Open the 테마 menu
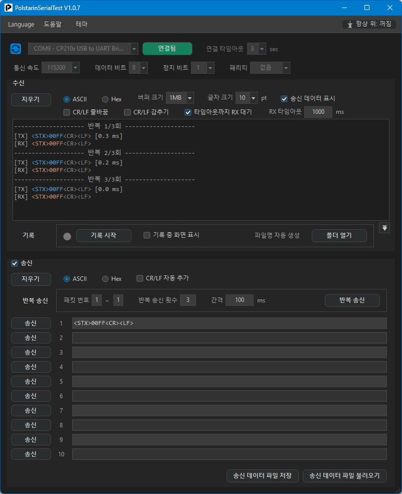The width and height of the screenshot is (402, 494). 82,24
